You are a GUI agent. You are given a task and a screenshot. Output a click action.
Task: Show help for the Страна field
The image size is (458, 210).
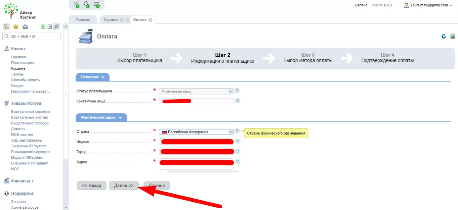tap(237, 131)
